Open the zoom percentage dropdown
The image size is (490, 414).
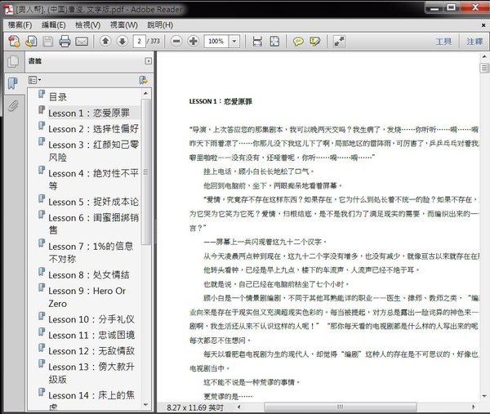pos(234,41)
